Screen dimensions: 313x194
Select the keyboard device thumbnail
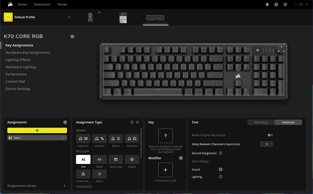155,18
